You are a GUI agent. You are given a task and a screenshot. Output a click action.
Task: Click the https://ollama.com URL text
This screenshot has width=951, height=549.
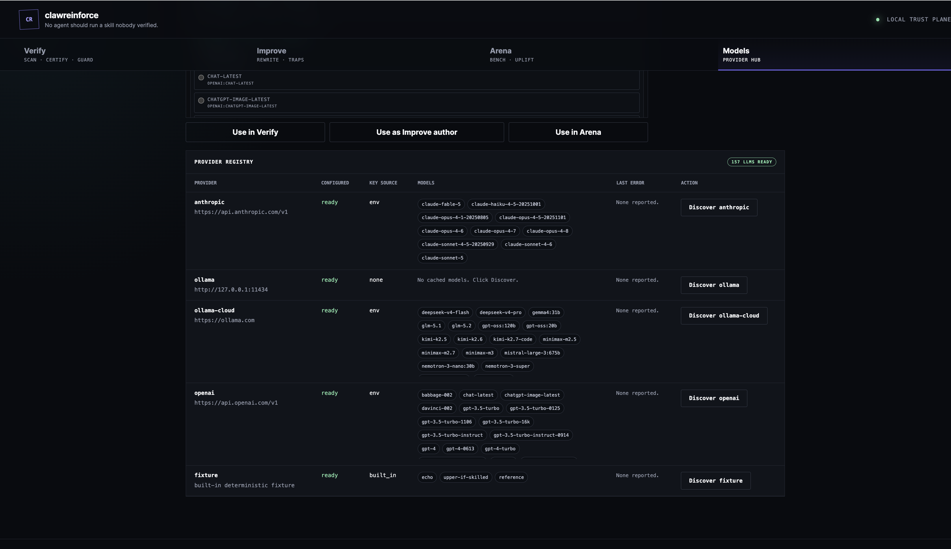coord(224,320)
